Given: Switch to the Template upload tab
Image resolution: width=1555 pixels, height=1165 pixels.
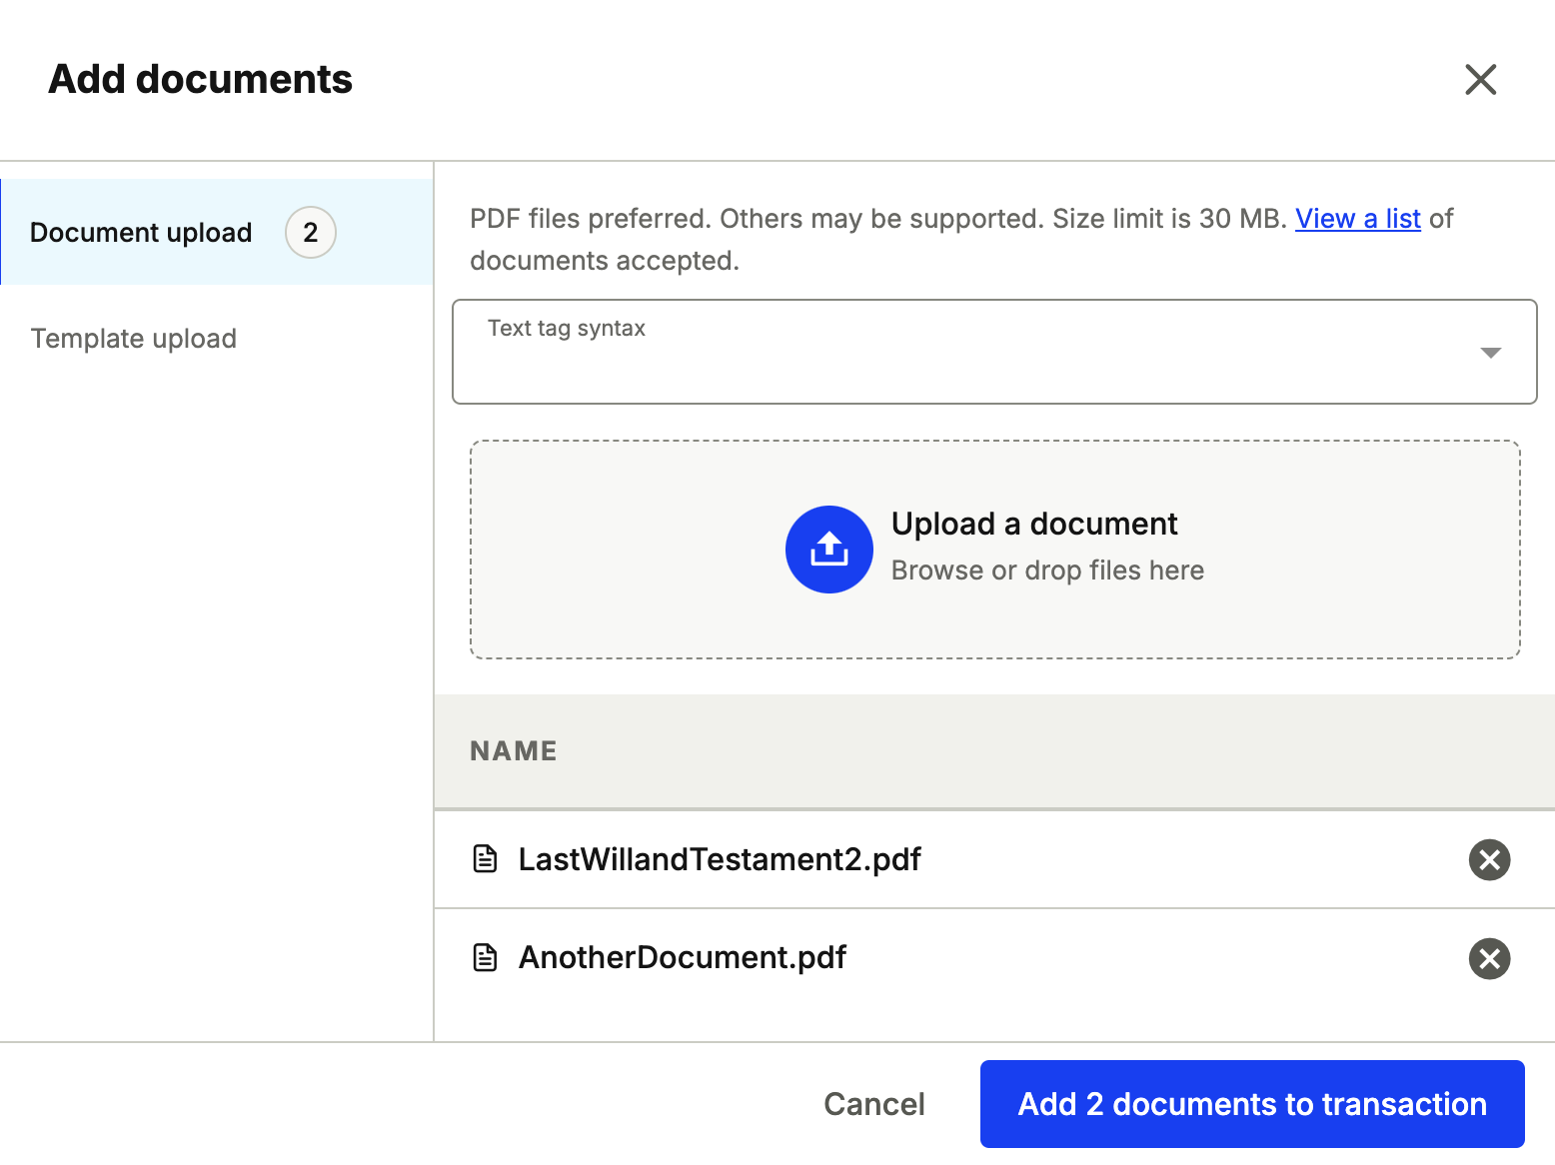Looking at the screenshot, I should [134, 339].
